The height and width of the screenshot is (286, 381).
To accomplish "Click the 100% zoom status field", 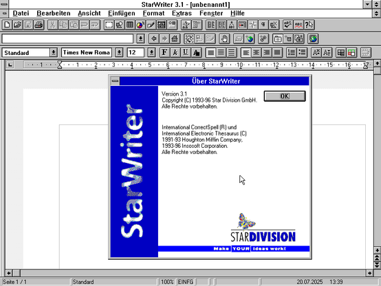I will tap(167, 282).
